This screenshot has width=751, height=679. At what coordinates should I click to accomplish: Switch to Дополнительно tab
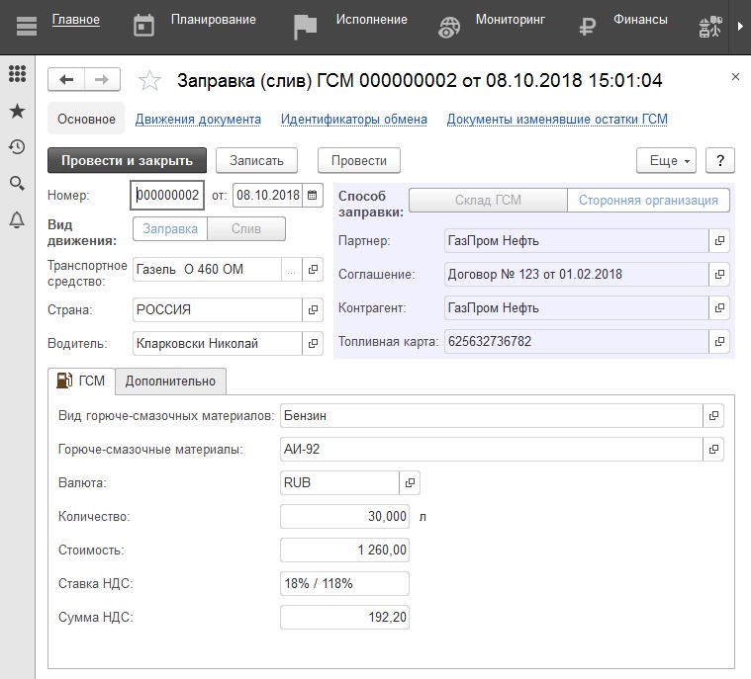[x=170, y=382]
